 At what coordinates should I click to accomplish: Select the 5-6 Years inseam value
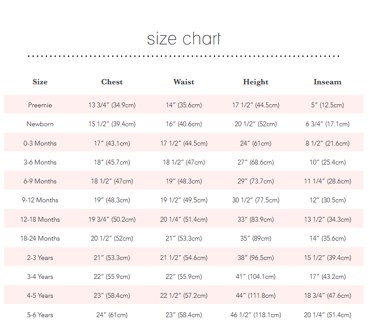pyautogui.click(x=327, y=315)
